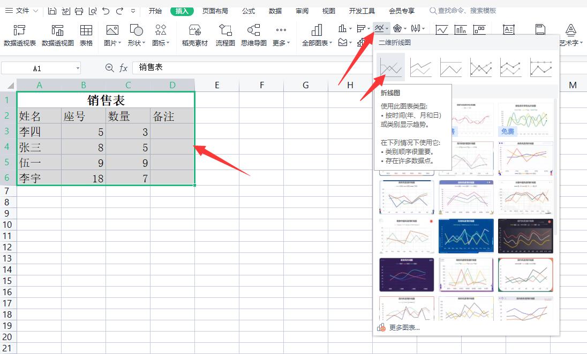The width and height of the screenshot is (587, 354).
Task: Click the fx insert function icon
Action: point(123,68)
